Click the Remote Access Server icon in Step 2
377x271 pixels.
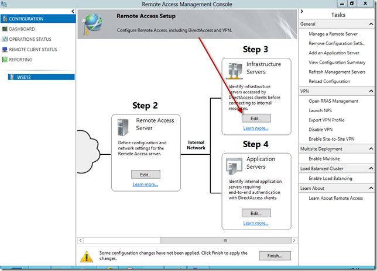click(x=124, y=127)
